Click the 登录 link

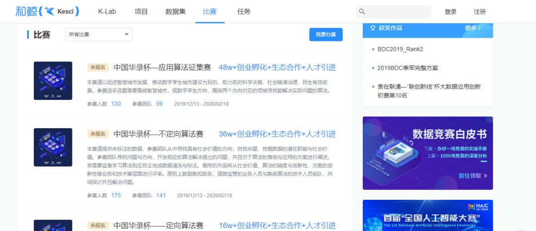[x=451, y=11]
